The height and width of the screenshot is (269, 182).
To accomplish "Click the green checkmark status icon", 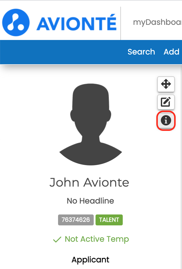I will 57,239.
